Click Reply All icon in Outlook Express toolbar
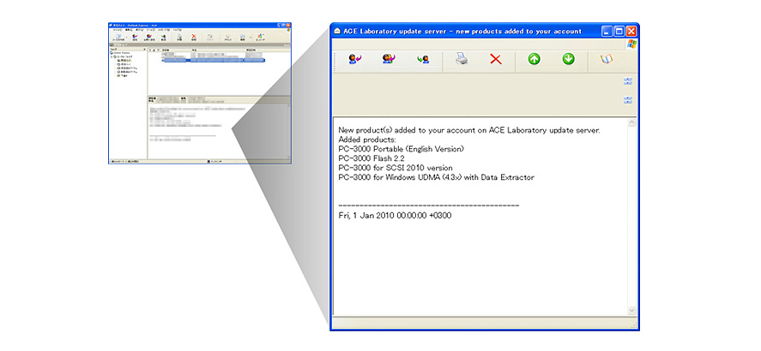The height and width of the screenshot is (351, 761). coord(149,37)
